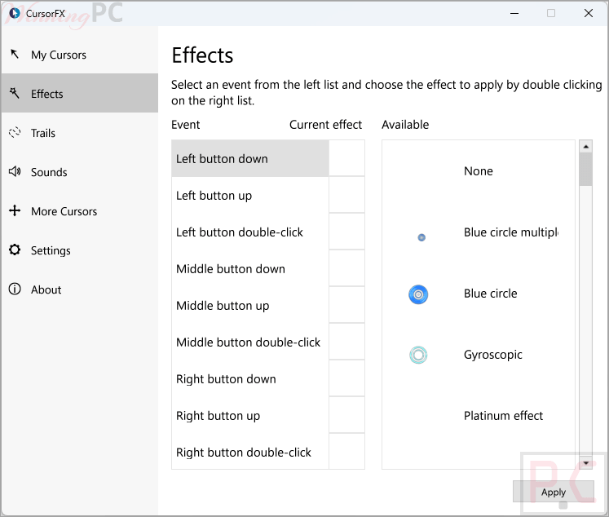Open the About page
Screen dimensions: 609x517
(x=80, y=289)
